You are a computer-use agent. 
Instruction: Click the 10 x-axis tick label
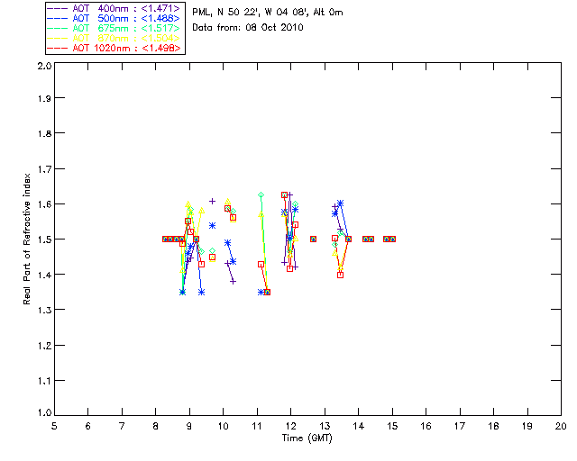(223, 426)
